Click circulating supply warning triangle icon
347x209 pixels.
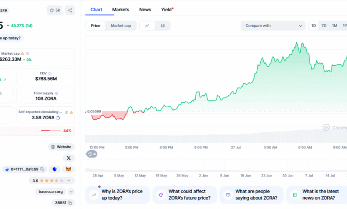tap(71, 113)
